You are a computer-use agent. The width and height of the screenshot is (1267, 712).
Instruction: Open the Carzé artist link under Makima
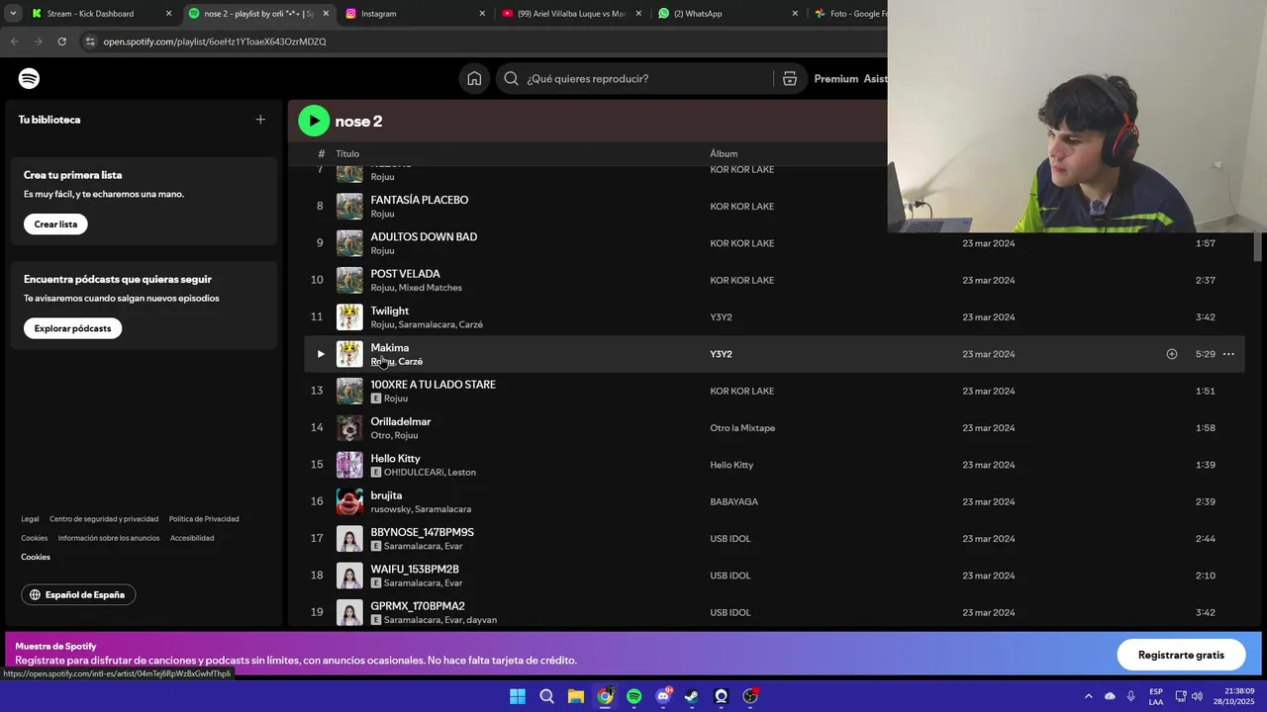410,362
